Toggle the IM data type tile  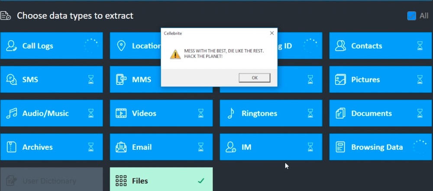[271, 147]
